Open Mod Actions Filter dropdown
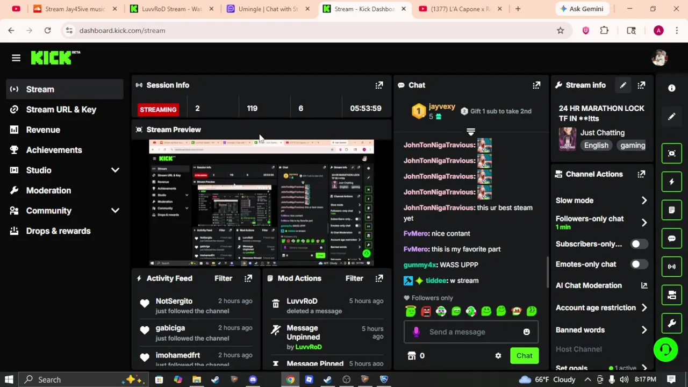 354,278
